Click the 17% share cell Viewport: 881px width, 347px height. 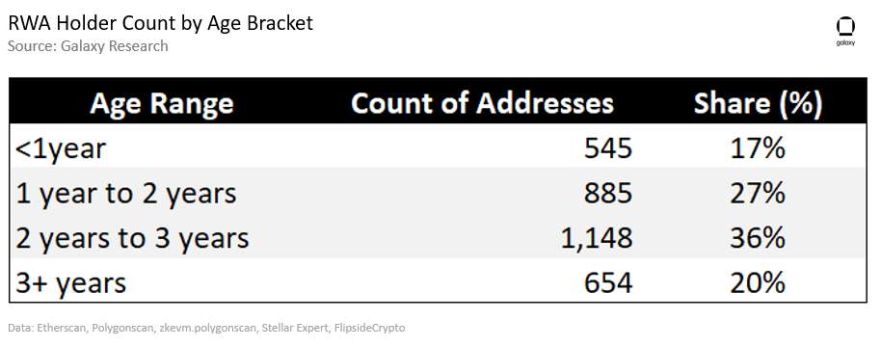click(758, 149)
